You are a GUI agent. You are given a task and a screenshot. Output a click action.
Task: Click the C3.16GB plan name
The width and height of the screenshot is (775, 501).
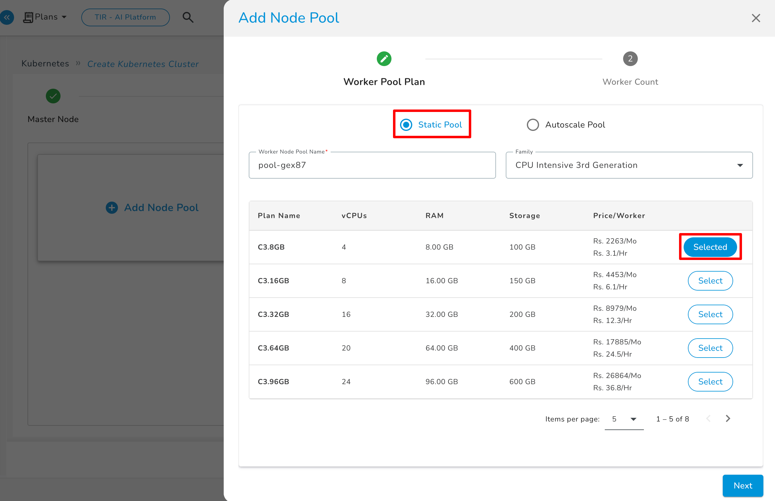pos(273,281)
